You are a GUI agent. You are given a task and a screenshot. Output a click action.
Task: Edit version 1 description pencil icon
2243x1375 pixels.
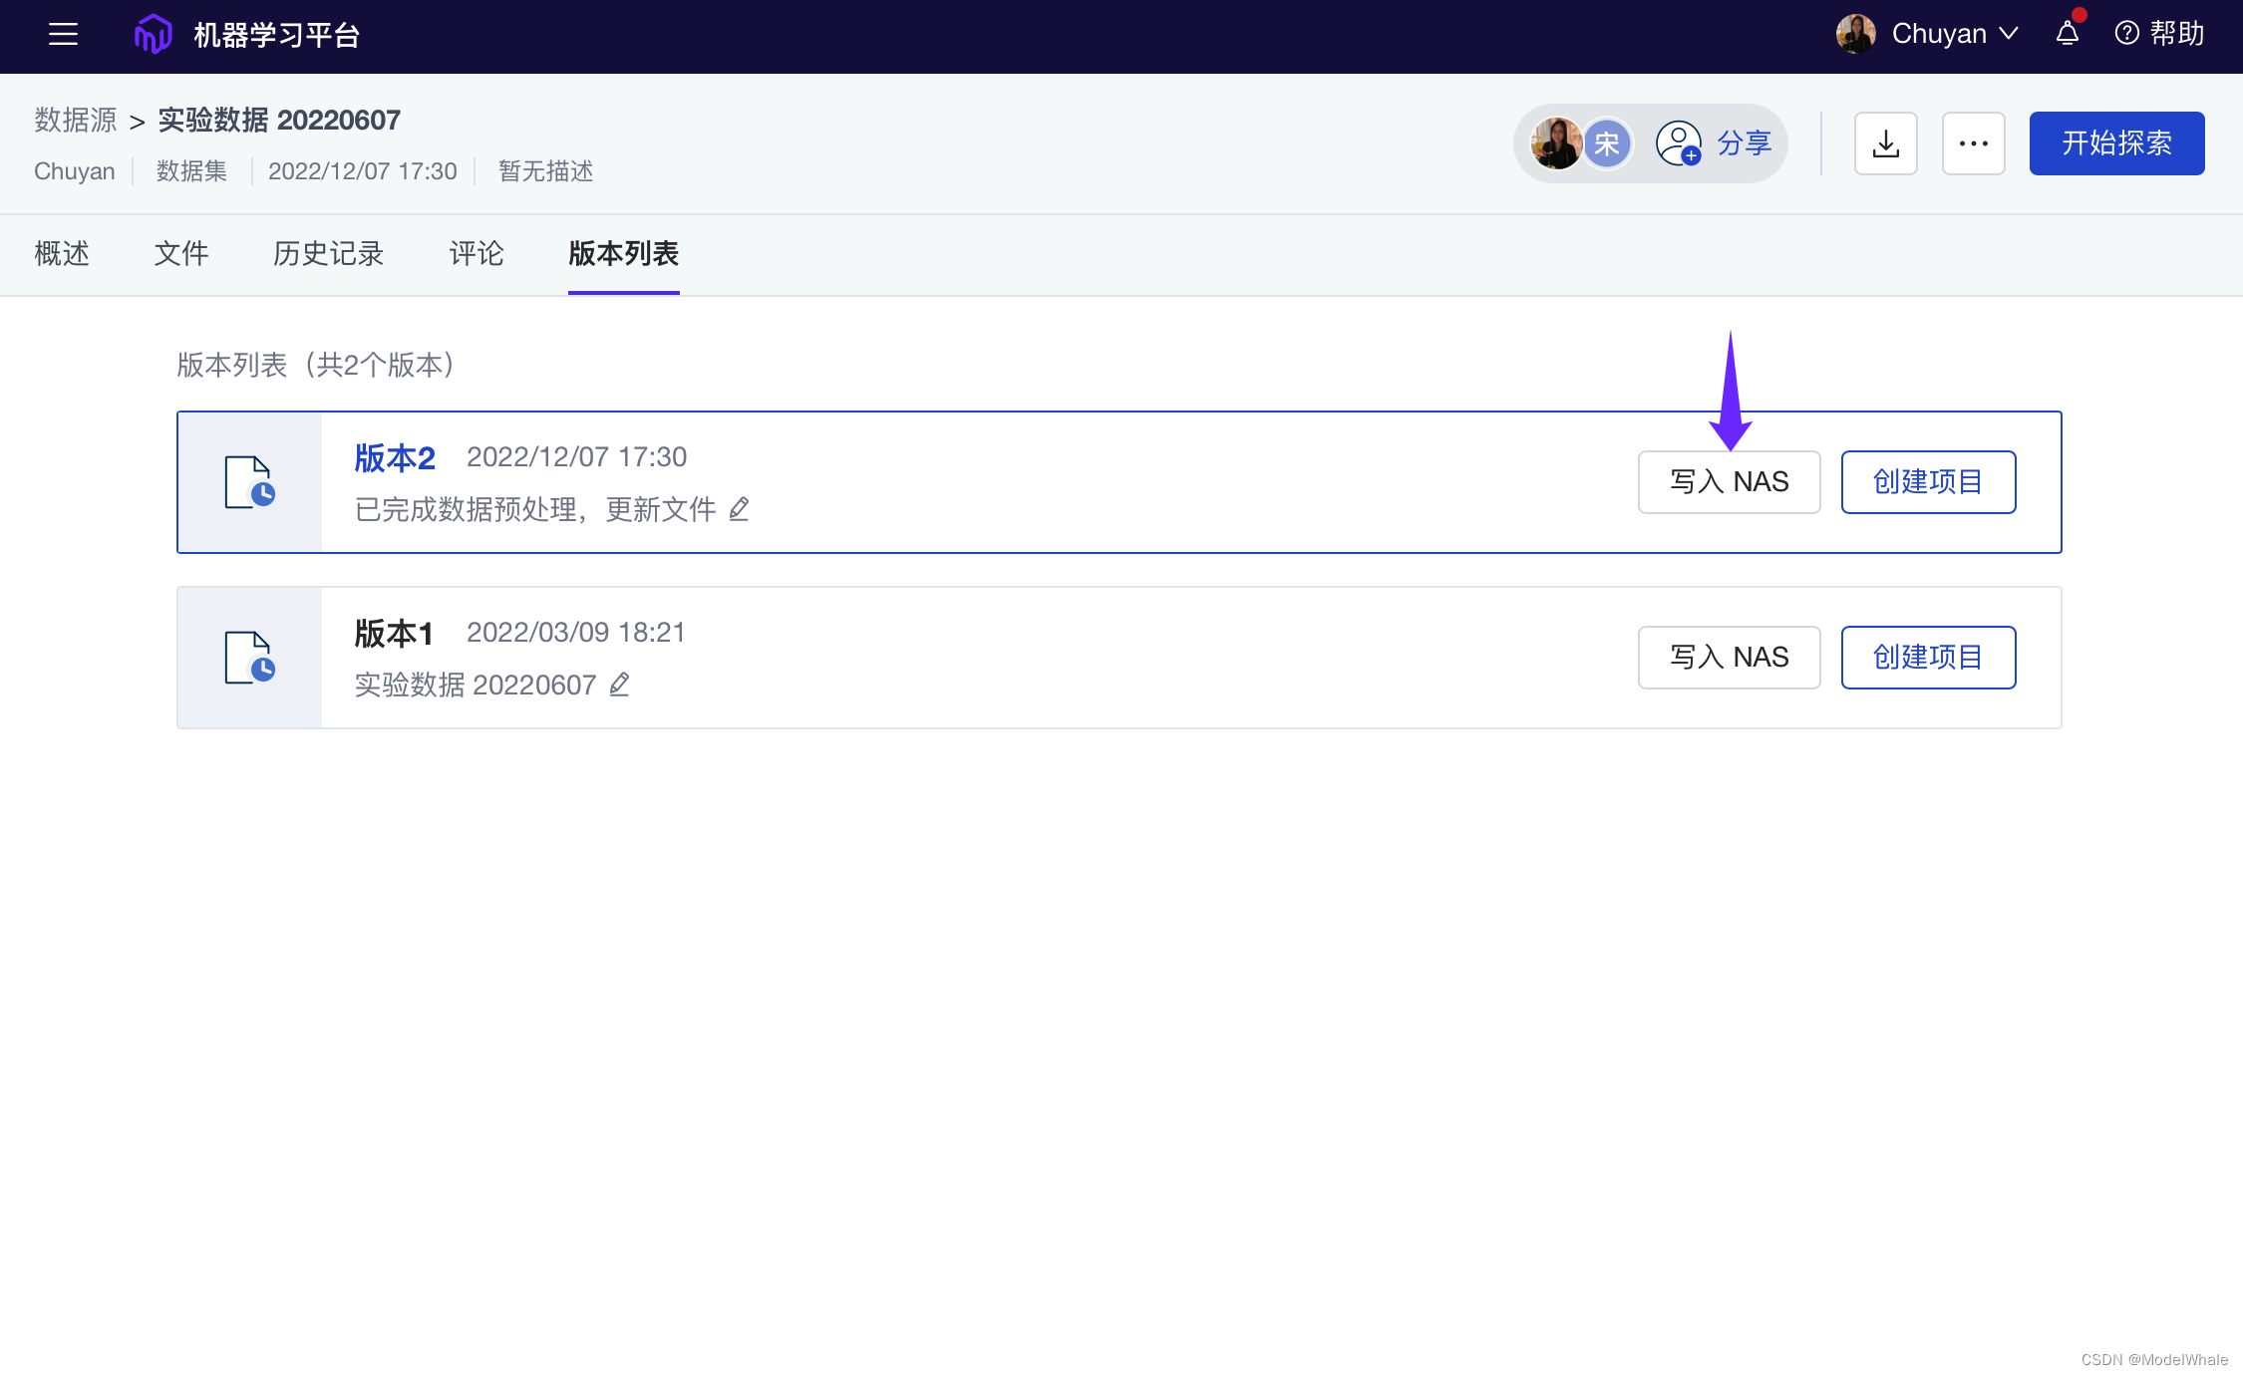point(619,685)
